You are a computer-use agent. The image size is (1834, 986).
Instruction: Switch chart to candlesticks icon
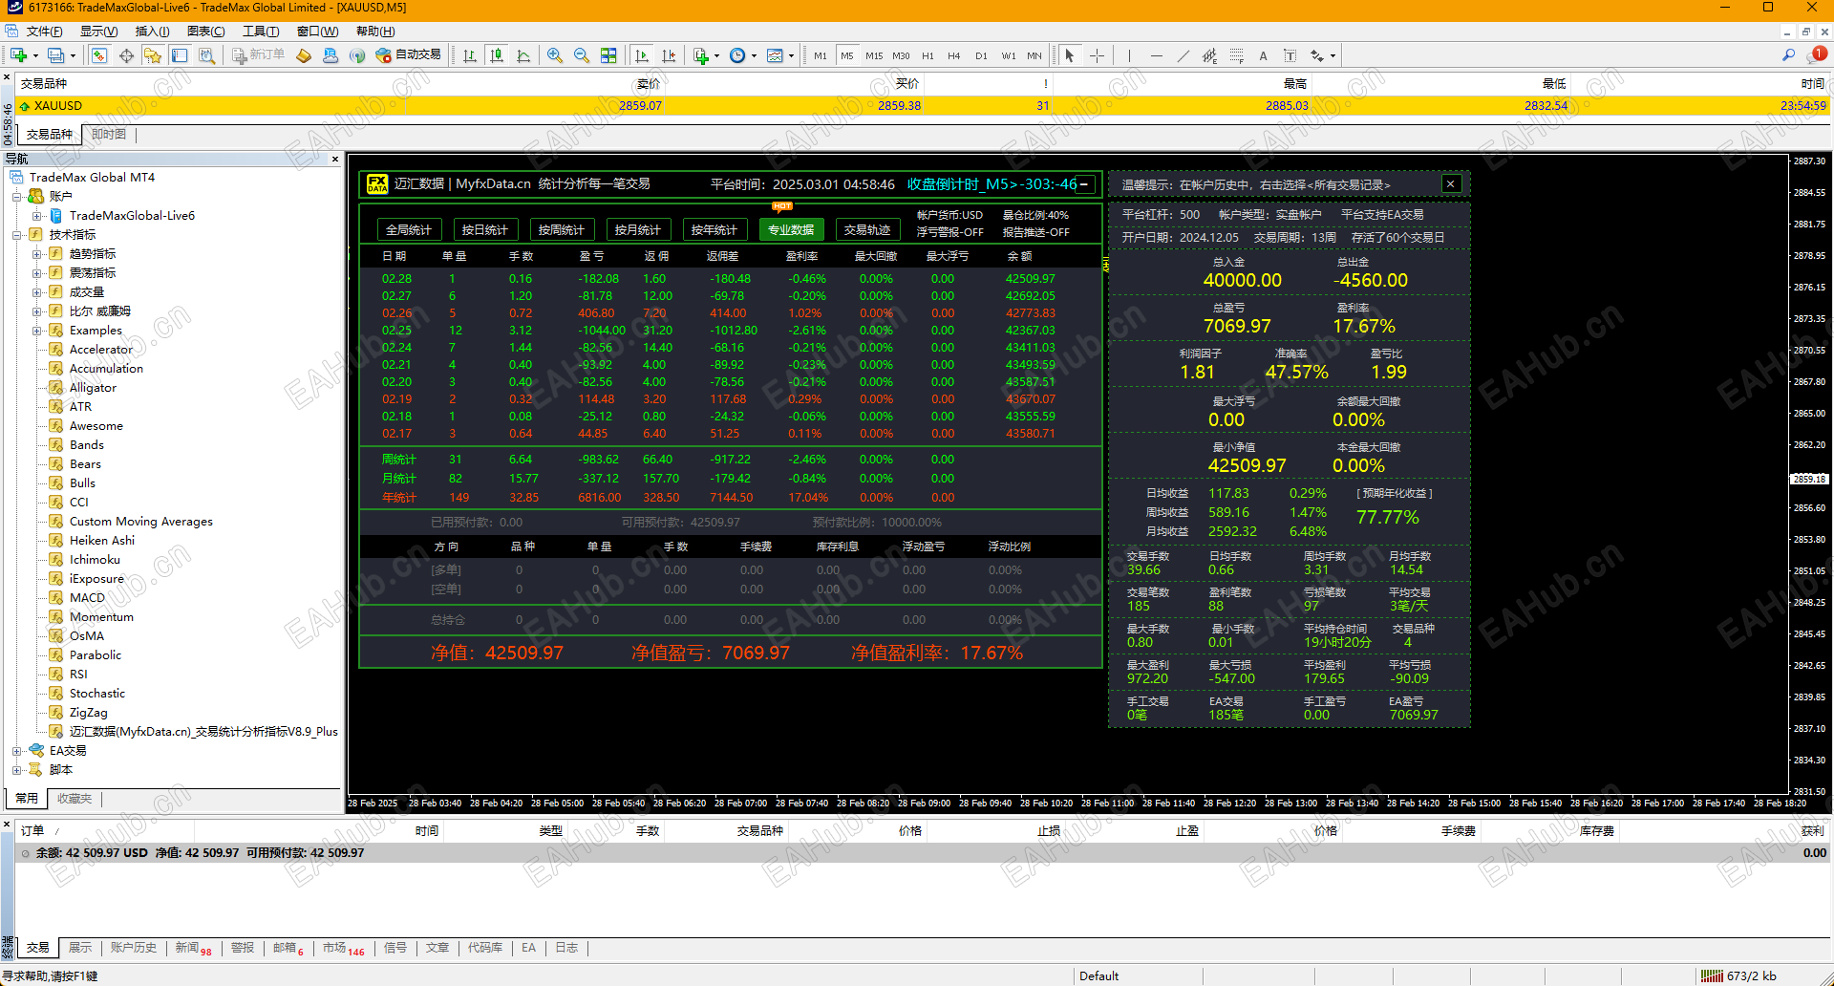point(497,55)
